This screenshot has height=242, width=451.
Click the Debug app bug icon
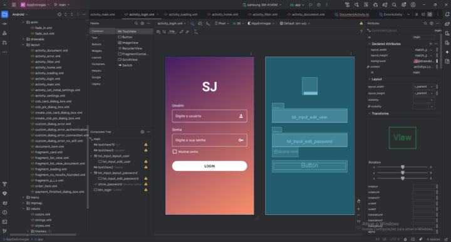[x=319, y=5]
